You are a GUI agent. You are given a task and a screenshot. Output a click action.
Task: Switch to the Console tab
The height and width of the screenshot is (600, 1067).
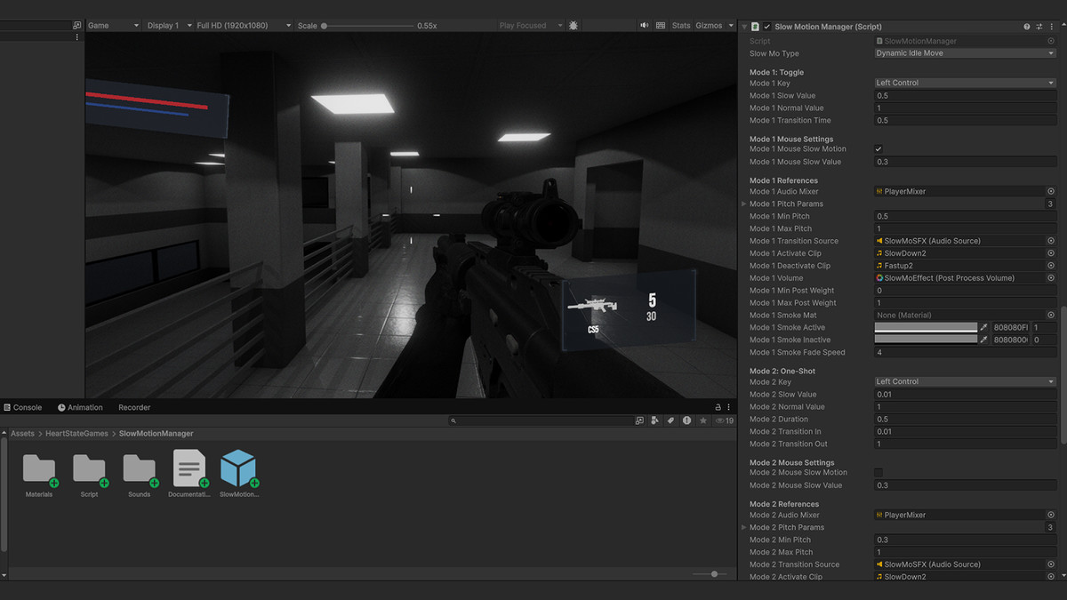point(22,407)
